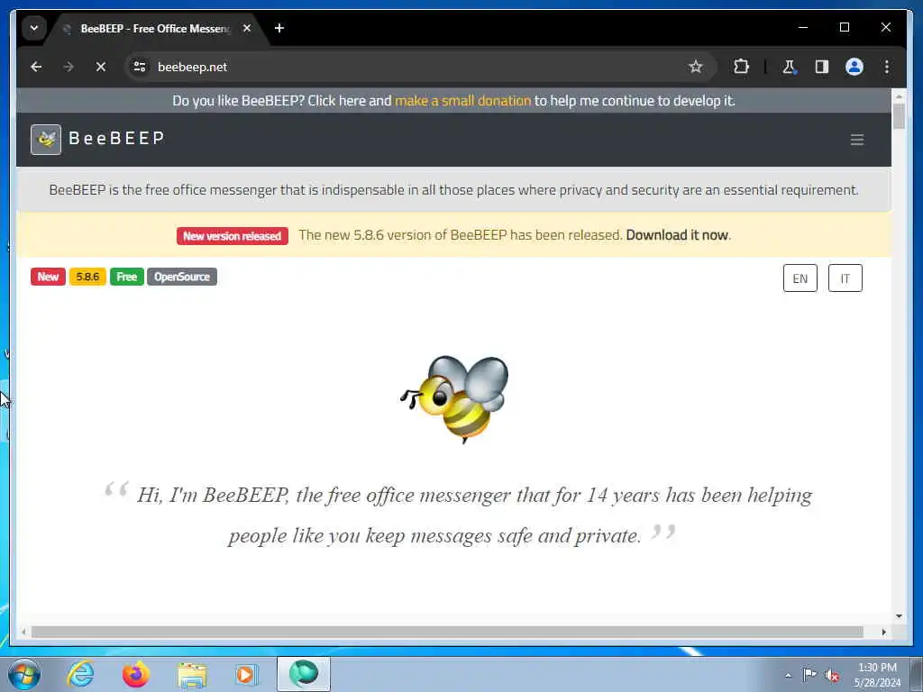The image size is (923, 692).
Task: Open site information icon beside beebeep.net
Action: (x=140, y=67)
